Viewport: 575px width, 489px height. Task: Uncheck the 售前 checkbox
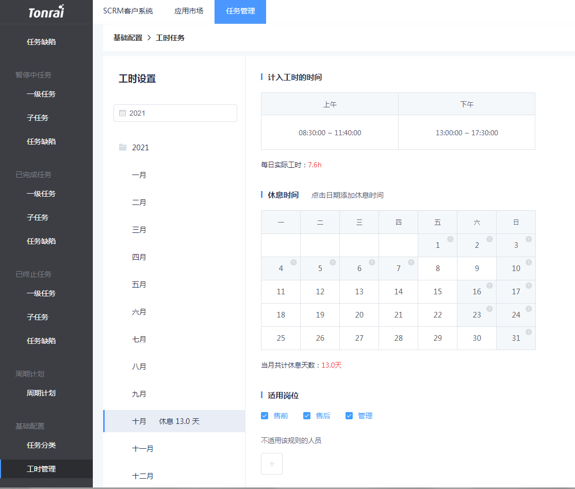tap(265, 416)
